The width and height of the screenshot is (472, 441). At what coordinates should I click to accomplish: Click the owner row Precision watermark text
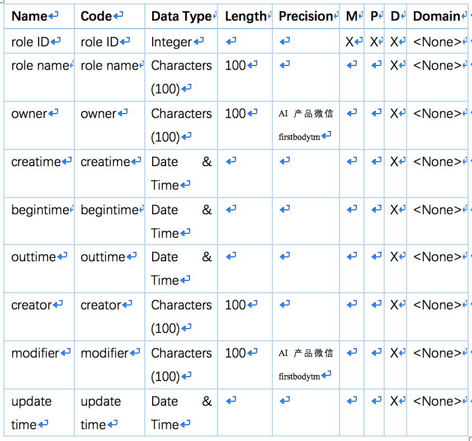tap(306, 125)
